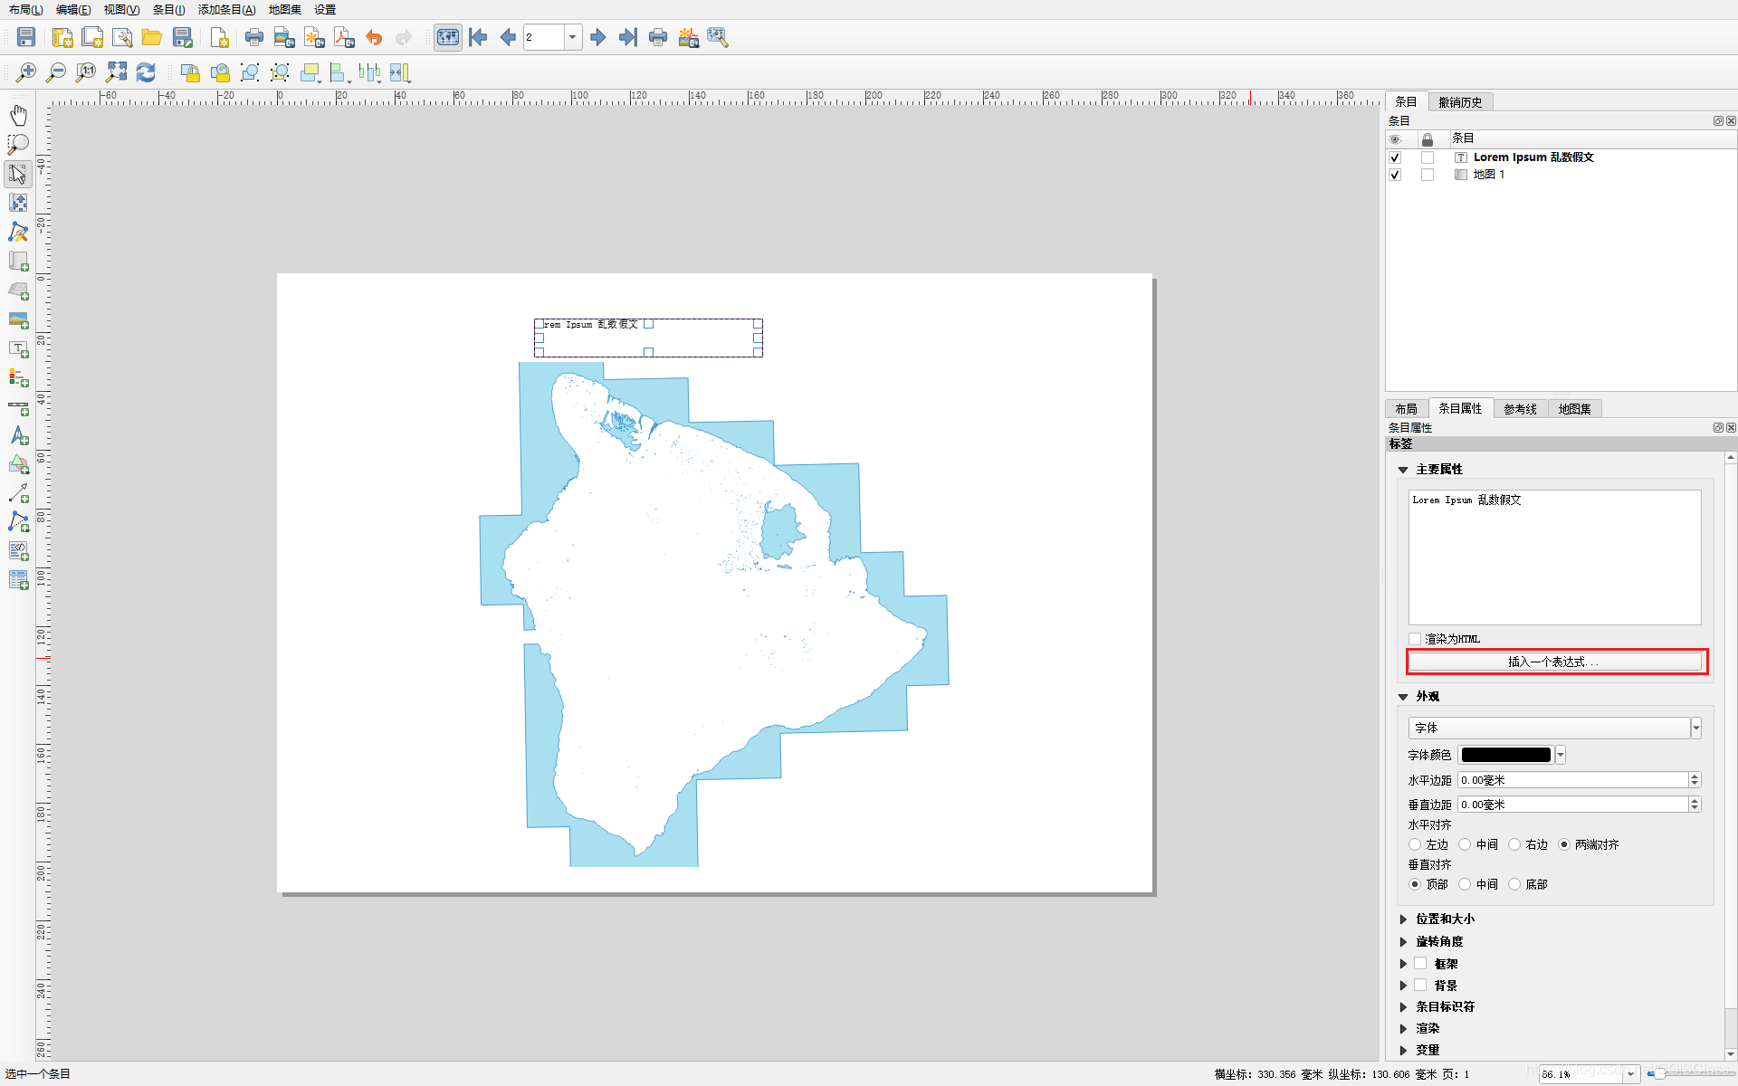Click the Lock selected items icon
The height and width of the screenshot is (1086, 1738).
tap(190, 72)
